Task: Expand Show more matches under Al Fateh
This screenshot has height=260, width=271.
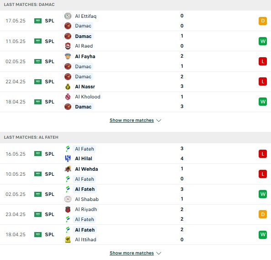Action: pos(132,253)
